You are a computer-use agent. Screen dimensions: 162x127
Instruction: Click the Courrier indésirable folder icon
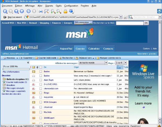coord(4,82)
